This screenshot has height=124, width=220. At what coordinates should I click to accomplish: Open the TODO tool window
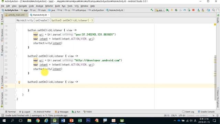tap(88, 112)
